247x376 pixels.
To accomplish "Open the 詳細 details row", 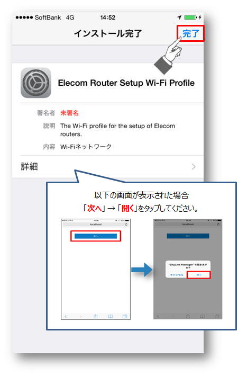I will click(108, 167).
